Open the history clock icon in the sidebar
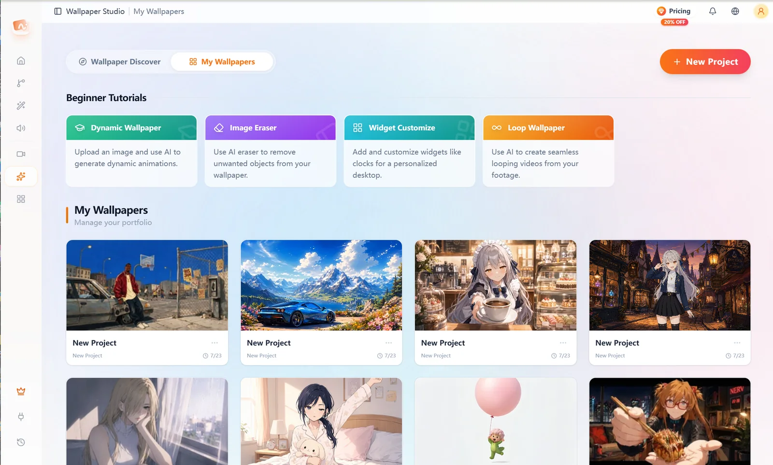The image size is (773, 465). [21, 442]
